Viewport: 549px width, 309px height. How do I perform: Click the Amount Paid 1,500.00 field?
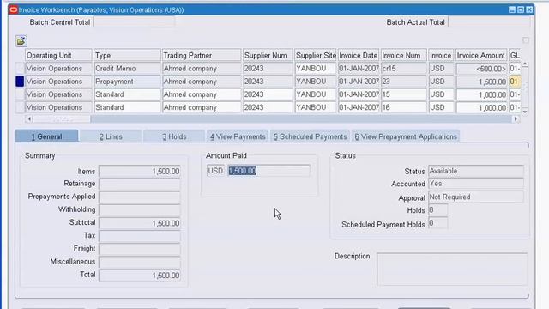coord(268,171)
